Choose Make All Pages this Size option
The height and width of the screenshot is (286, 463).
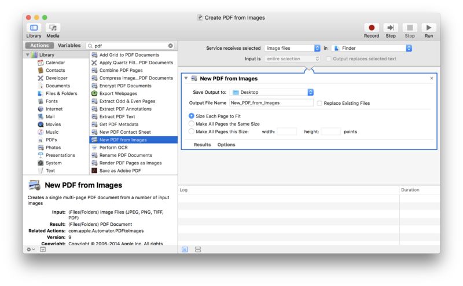pos(192,131)
